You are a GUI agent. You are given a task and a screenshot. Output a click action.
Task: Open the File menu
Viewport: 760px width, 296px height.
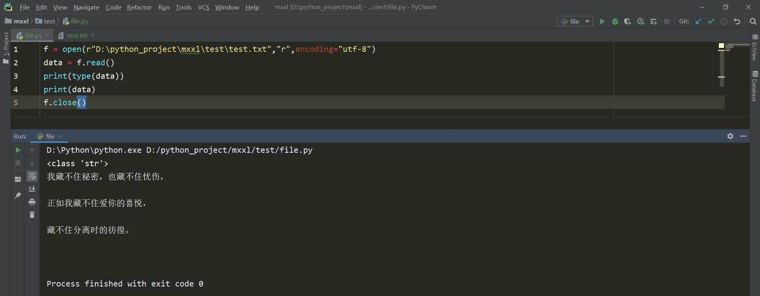(25, 7)
